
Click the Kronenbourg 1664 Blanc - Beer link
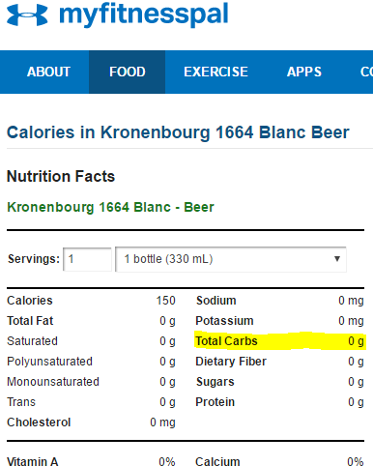click(x=110, y=207)
